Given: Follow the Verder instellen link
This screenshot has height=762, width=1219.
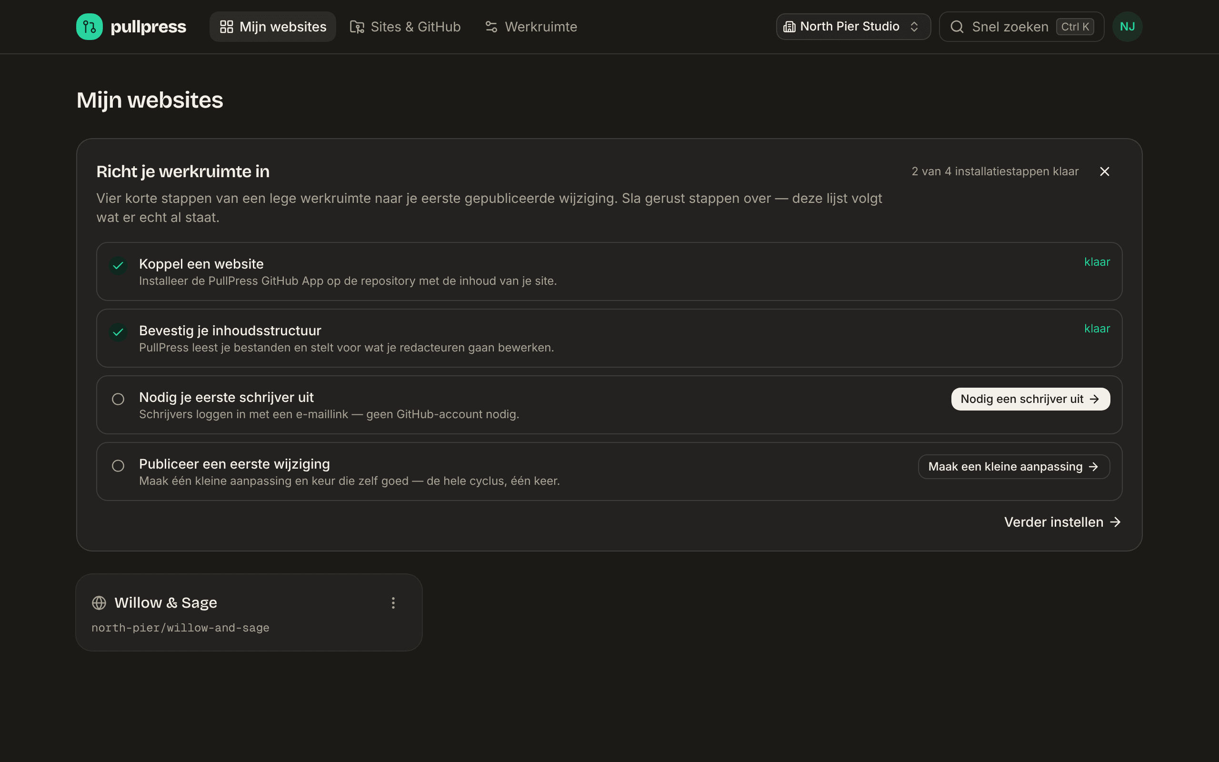Looking at the screenshot, I should click(1062, 522).
